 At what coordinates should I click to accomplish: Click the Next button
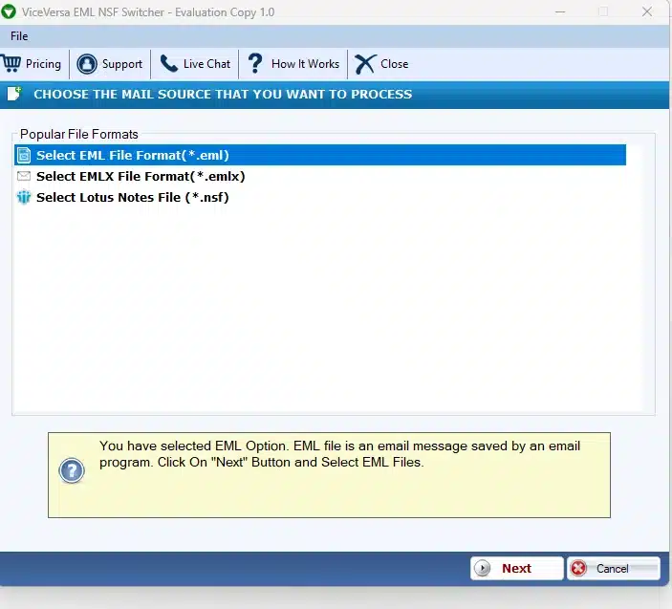click(x=516, y=568)
